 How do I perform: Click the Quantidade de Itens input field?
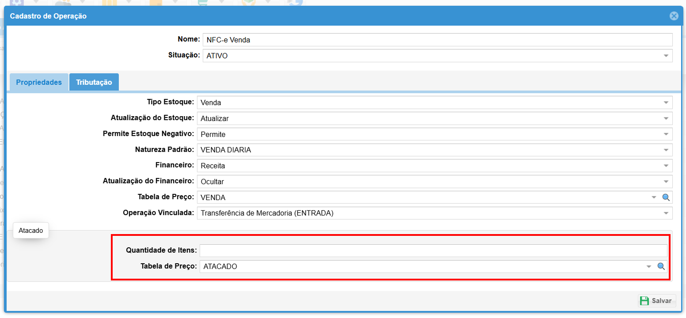(x=433, y=250)
